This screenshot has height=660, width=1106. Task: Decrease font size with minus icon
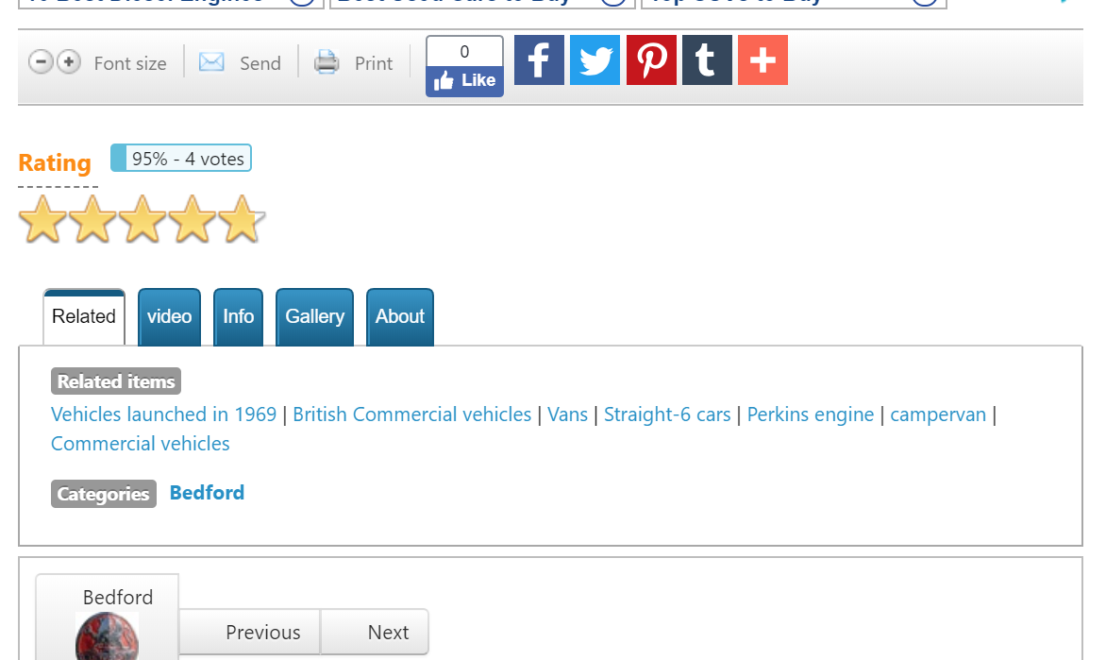pos(41,62)
